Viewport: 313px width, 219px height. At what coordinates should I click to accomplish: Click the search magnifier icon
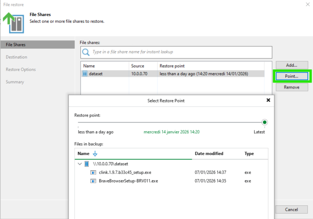point(86,52)
